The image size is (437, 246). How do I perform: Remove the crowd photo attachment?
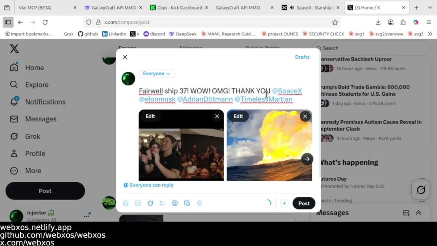coord(217,117)
